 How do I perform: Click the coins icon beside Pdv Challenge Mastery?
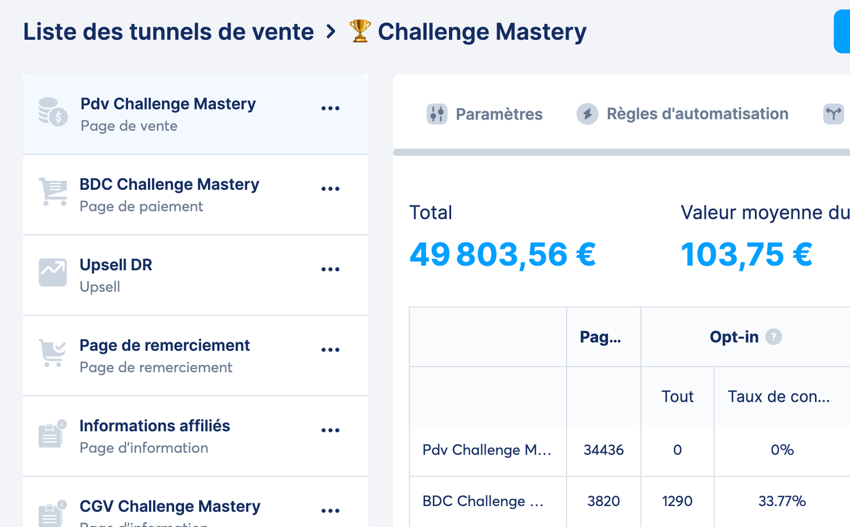53,112
